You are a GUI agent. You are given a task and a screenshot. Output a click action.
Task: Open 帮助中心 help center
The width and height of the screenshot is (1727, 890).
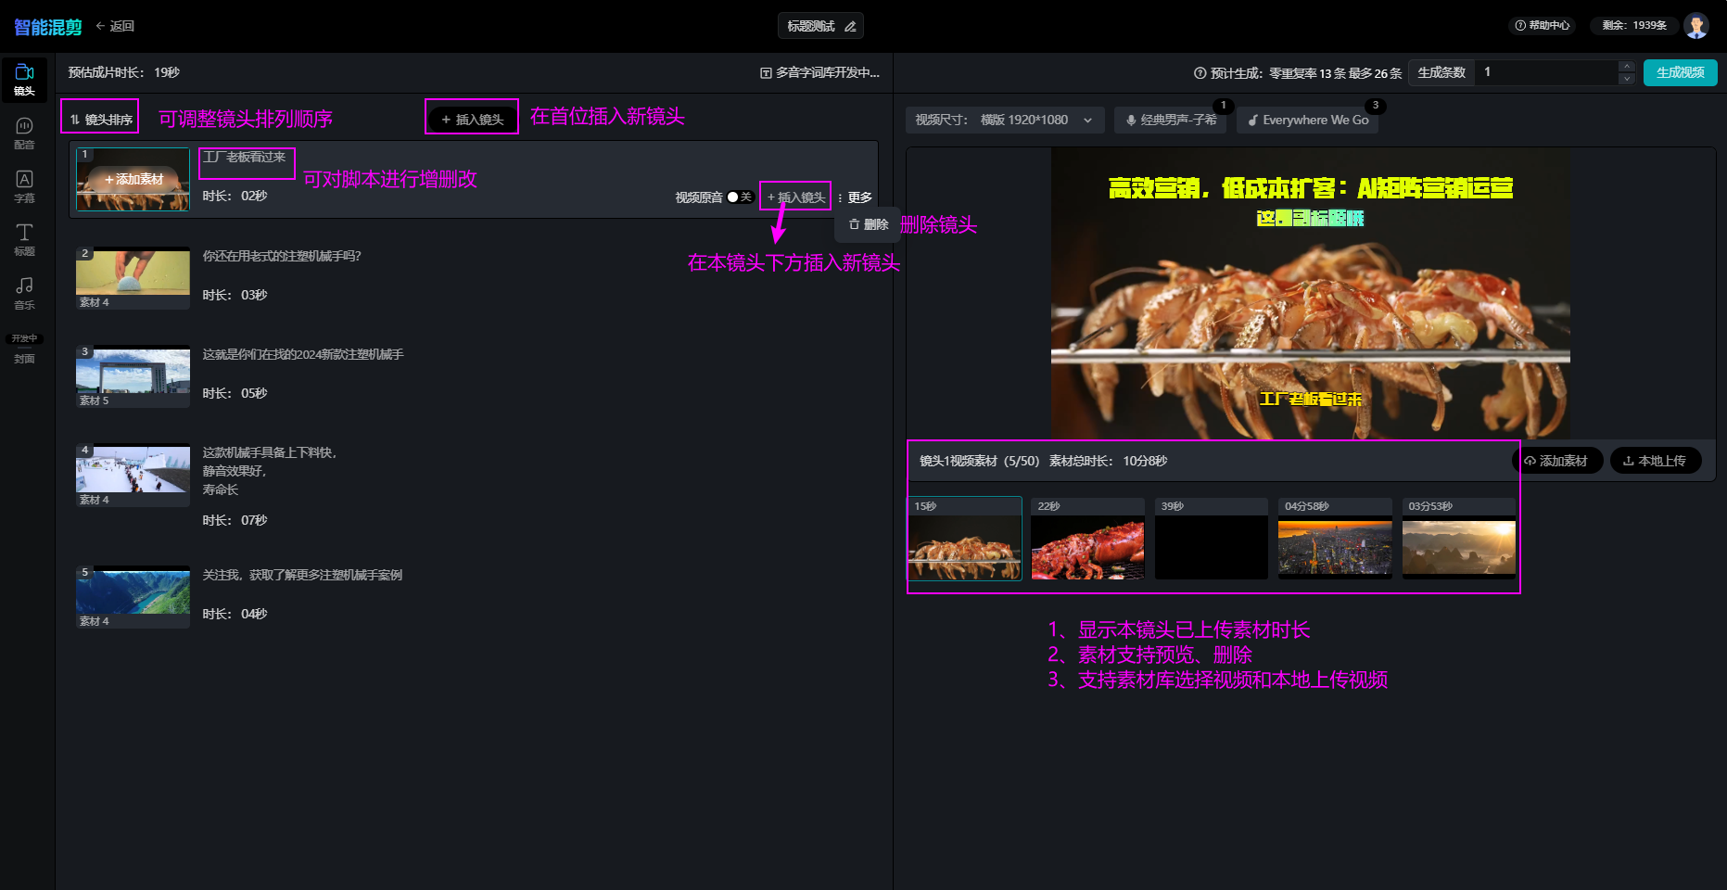[1543, 26]
